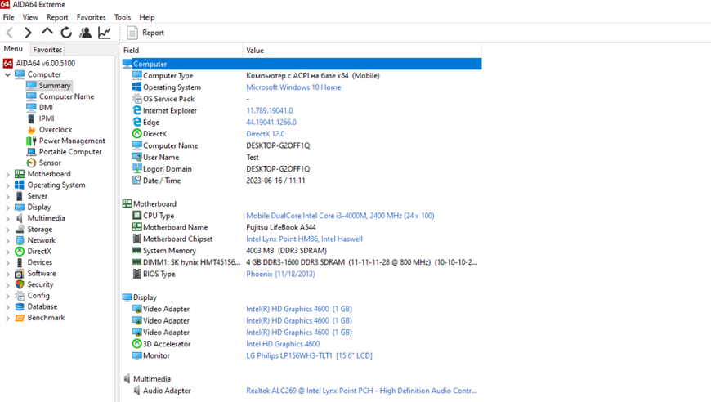Screen dimensions: 711x402
Task: Click the Field column header
Action: (x=181, y=51)
